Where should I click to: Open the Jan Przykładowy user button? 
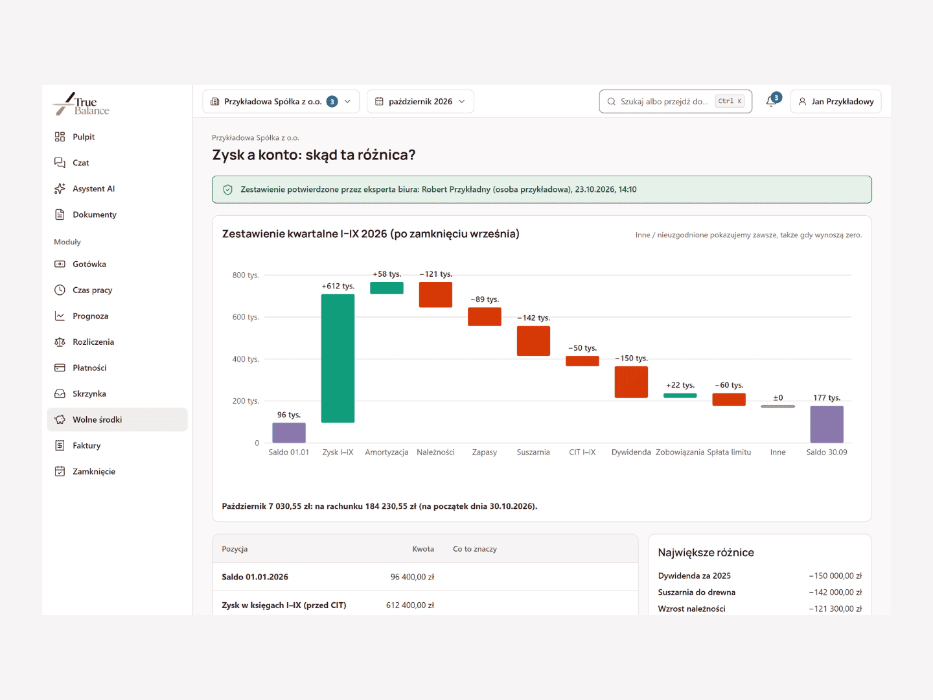836,102
